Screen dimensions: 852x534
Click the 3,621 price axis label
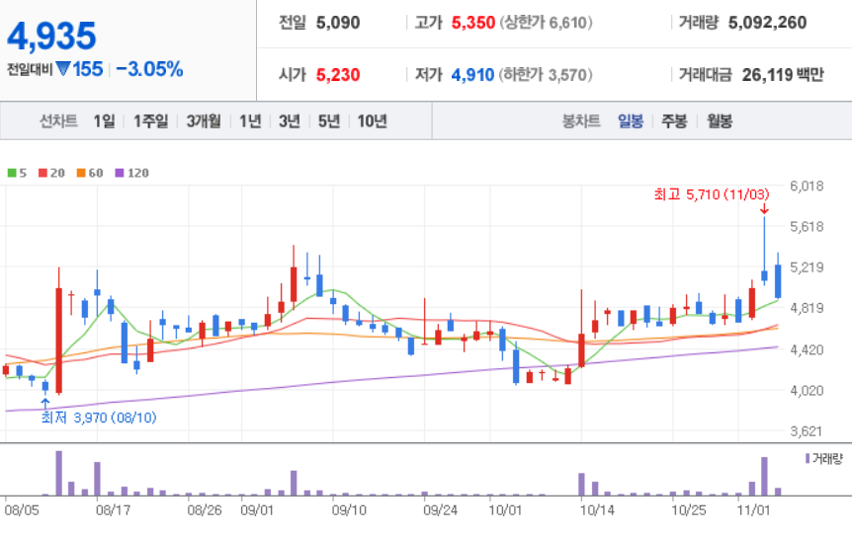807,431
